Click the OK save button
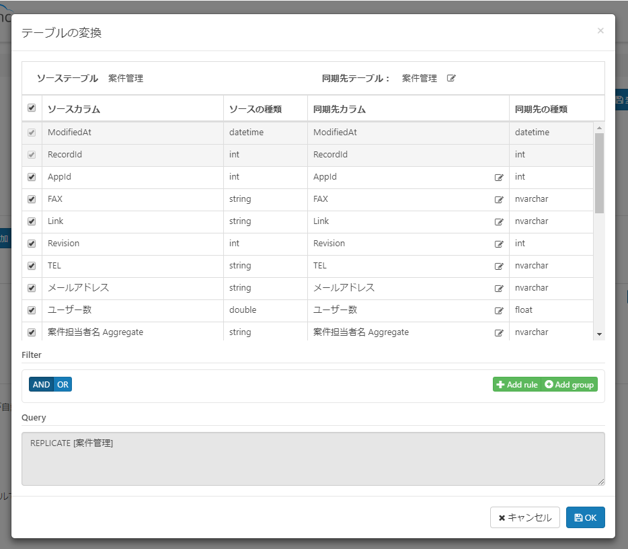 tap(585, 517)
